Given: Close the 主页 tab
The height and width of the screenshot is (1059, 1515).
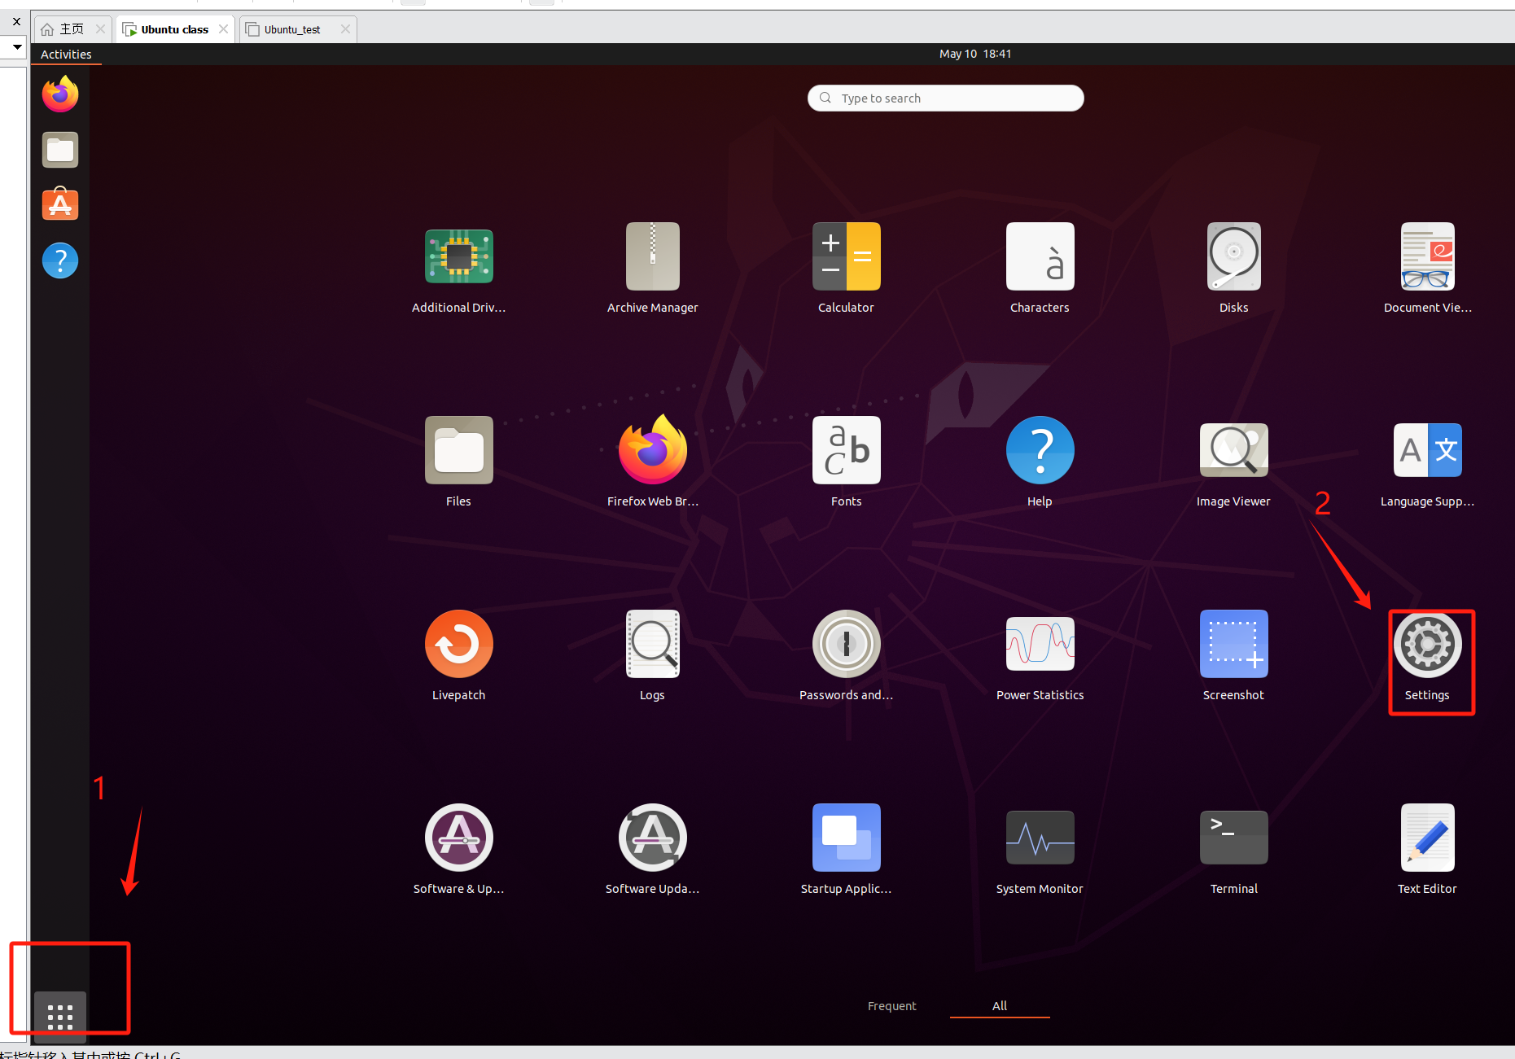Looking at the screenshot, I should pyautogui.click(x=100, y=29).
